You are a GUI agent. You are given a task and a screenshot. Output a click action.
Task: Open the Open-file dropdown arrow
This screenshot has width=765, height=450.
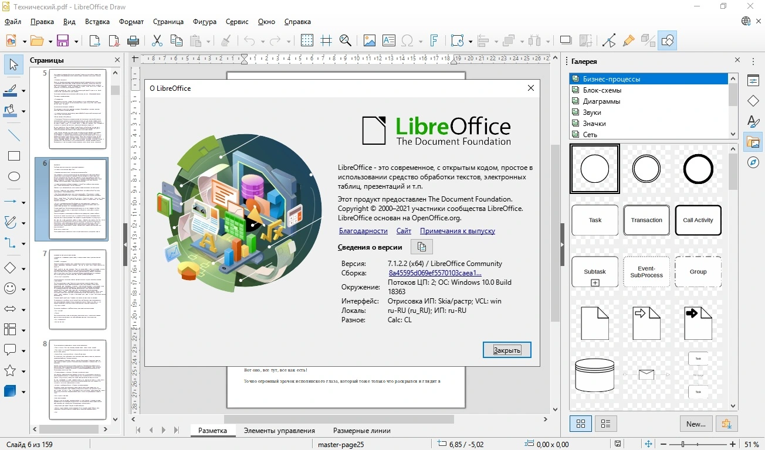[x=50, y=41]
